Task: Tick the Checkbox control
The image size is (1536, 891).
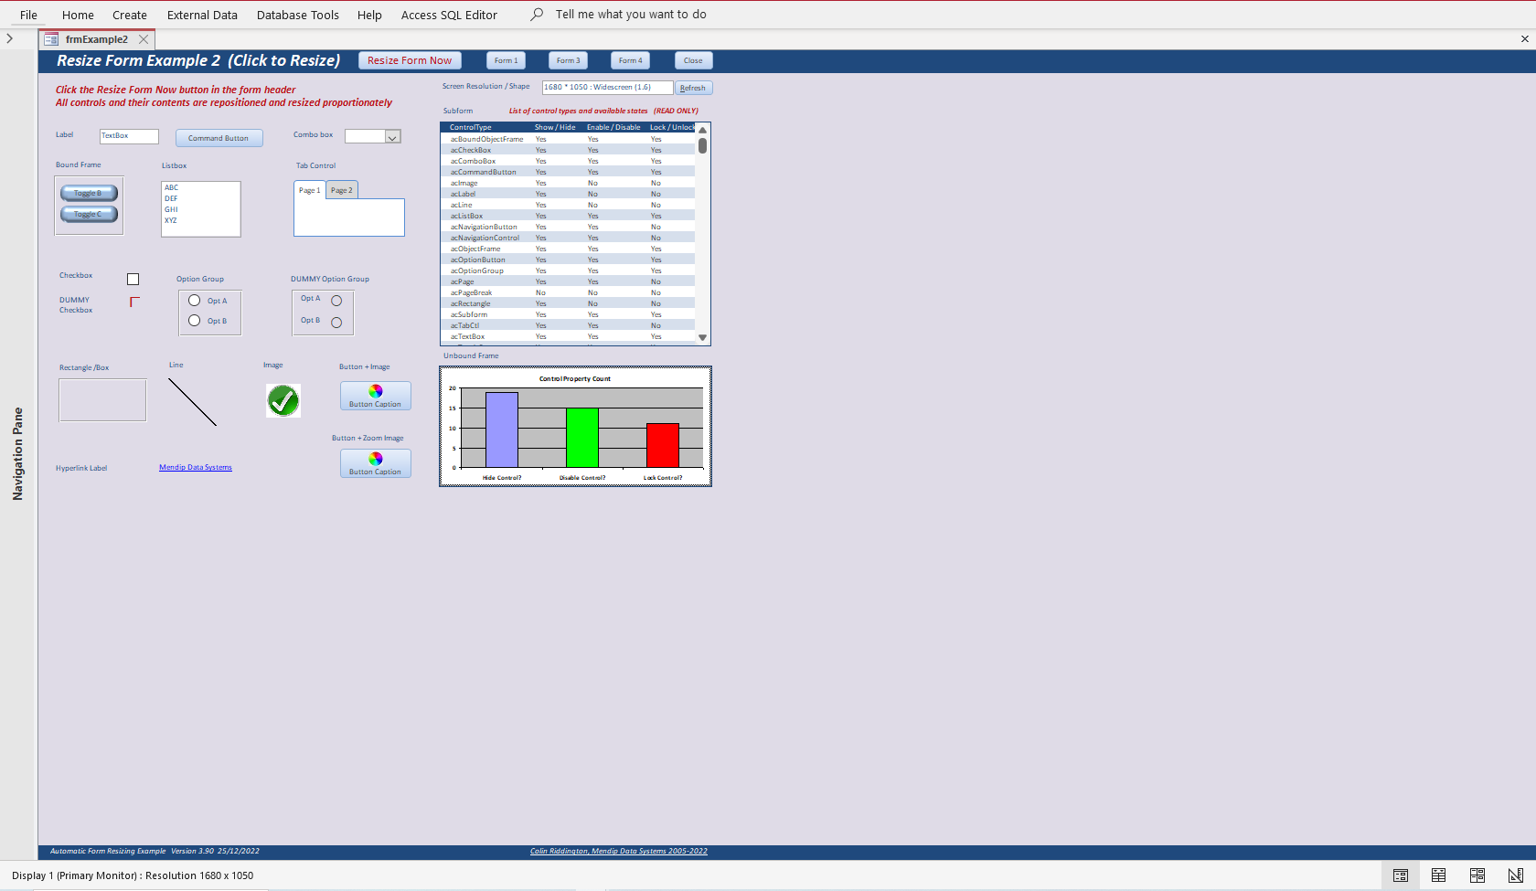Action: 133,280
